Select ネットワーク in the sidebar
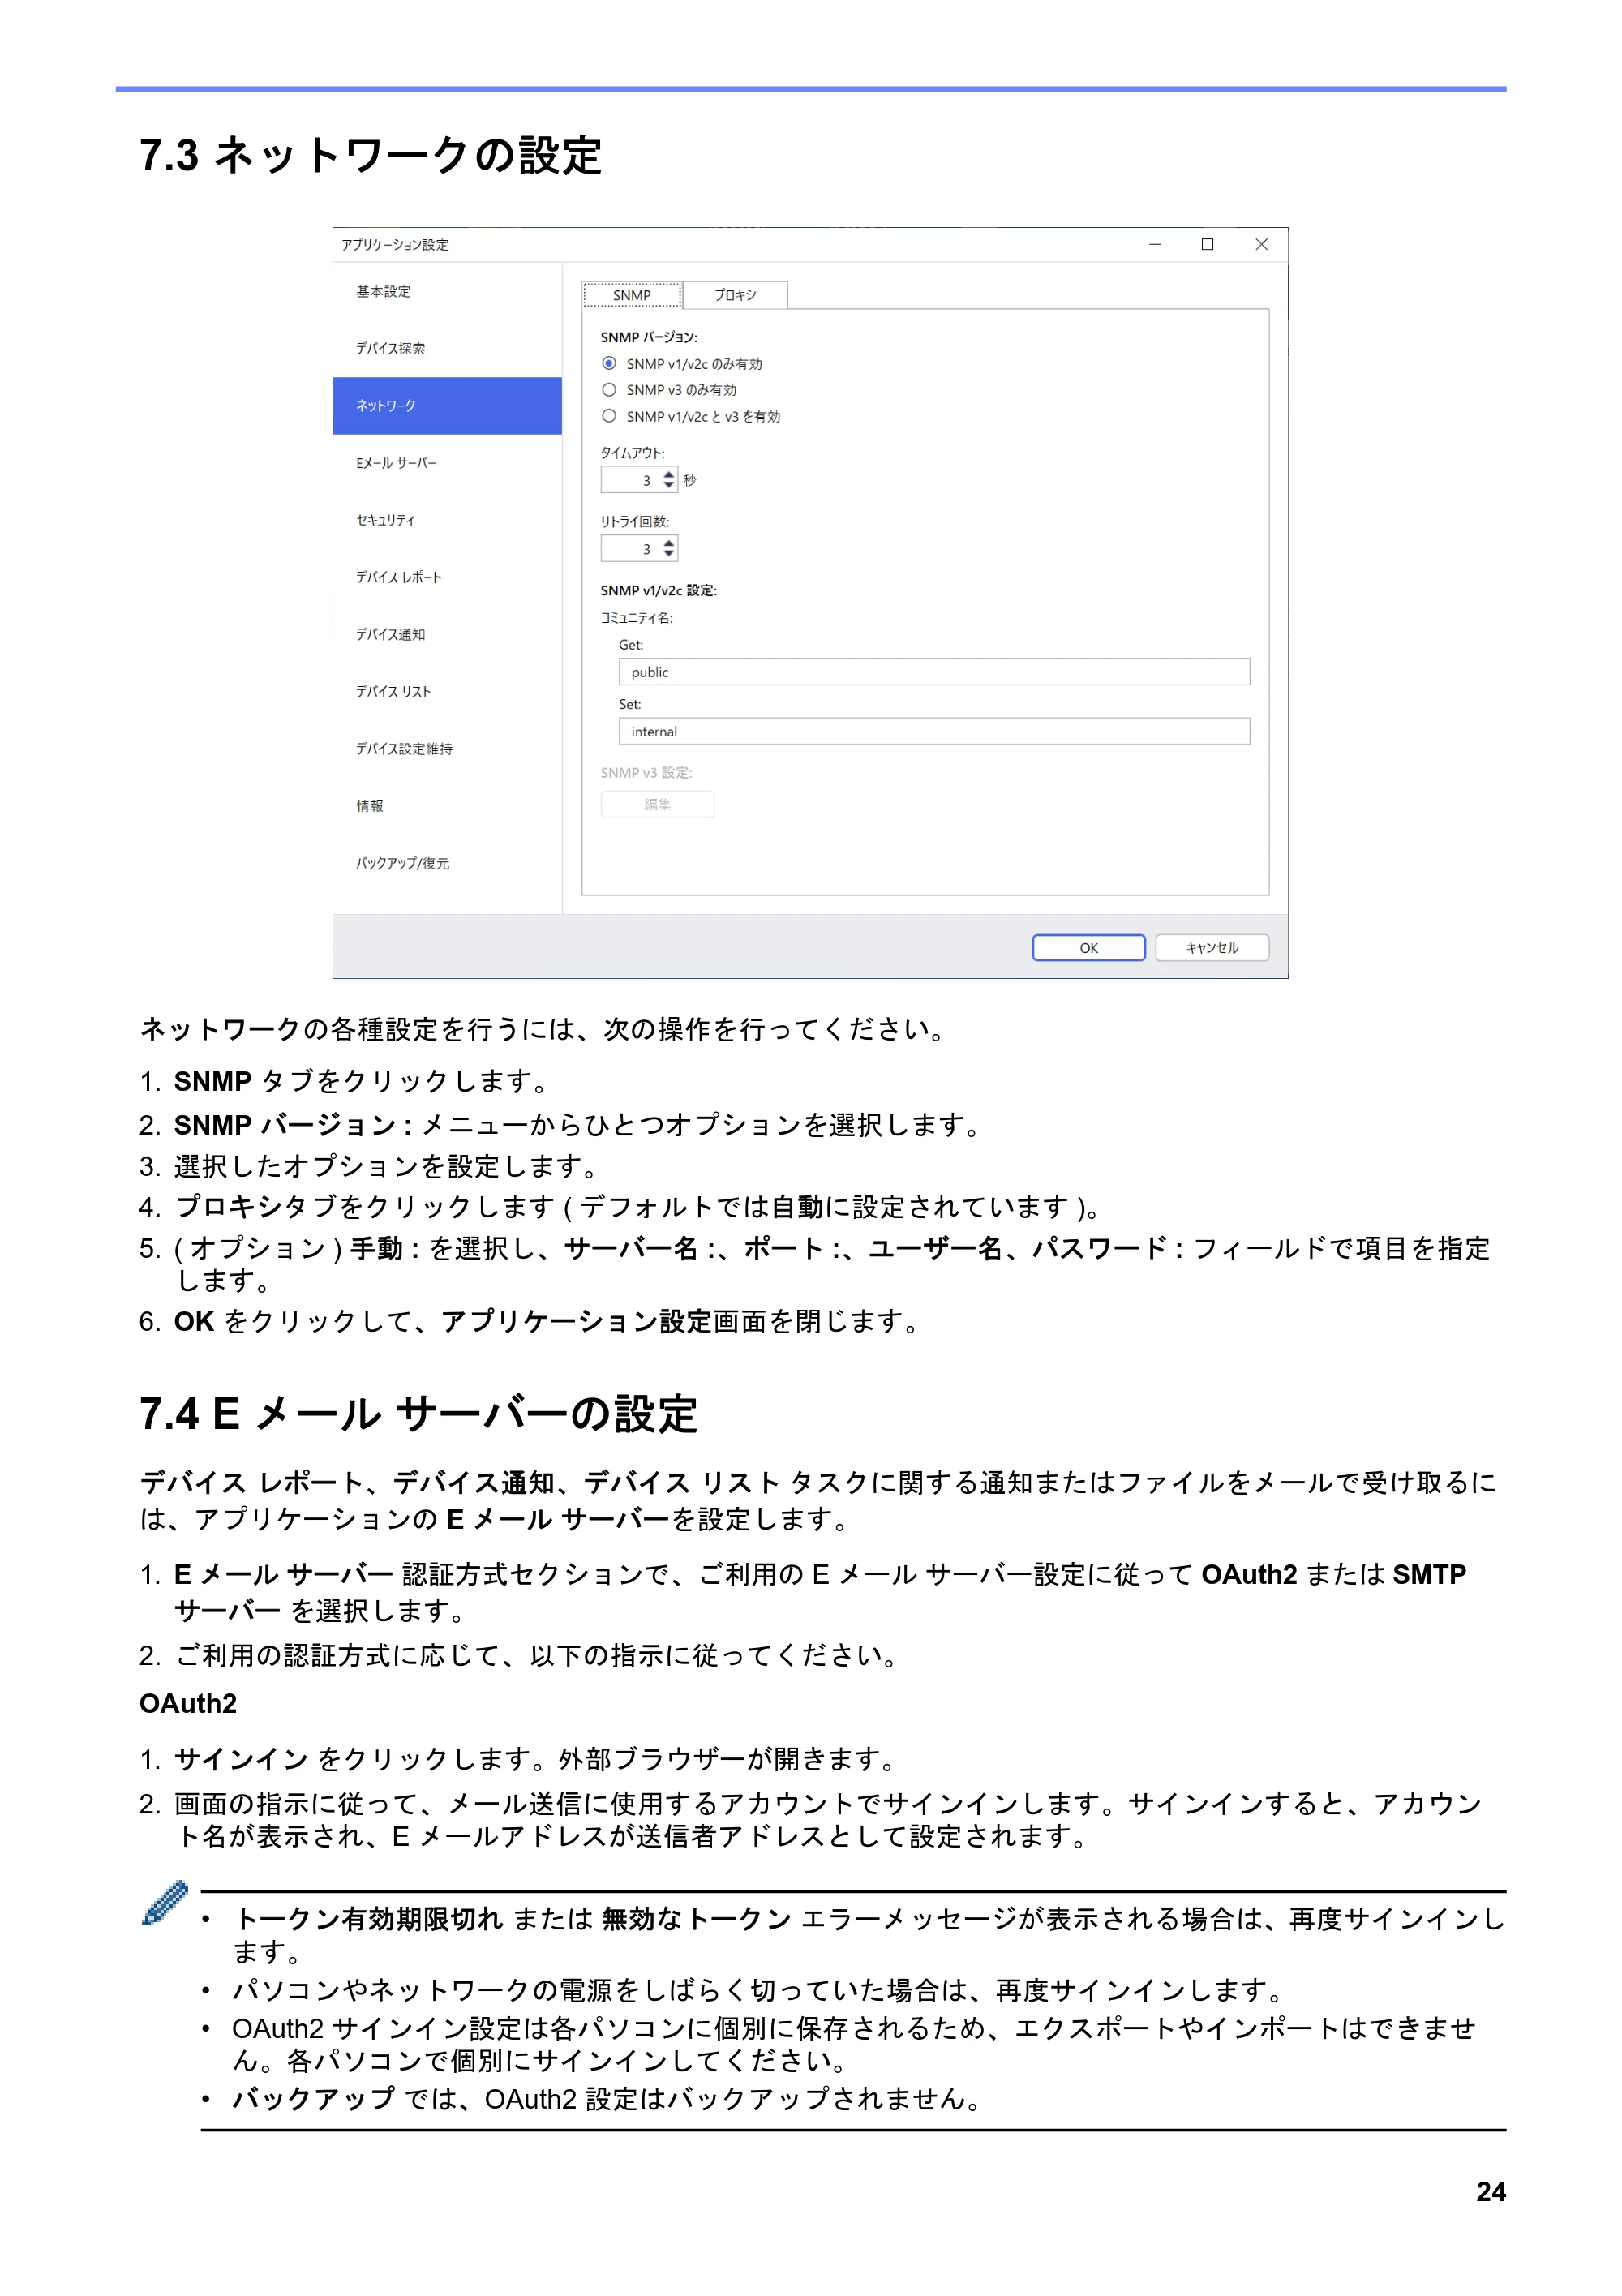The width and height of the screenshot is (1622, 2296). 447,406
